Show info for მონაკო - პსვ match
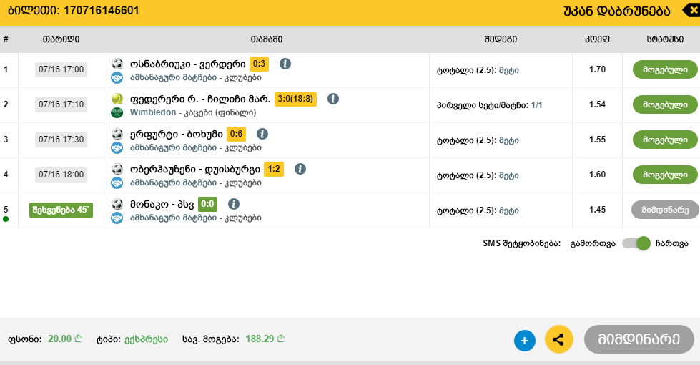This screenshot has height=365, width=700. tap(234, 204)
